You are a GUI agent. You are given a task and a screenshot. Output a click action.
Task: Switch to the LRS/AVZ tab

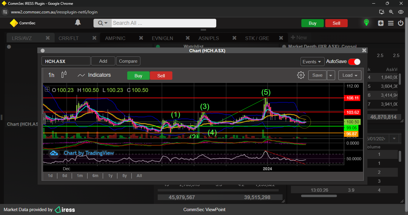(22, 38)
